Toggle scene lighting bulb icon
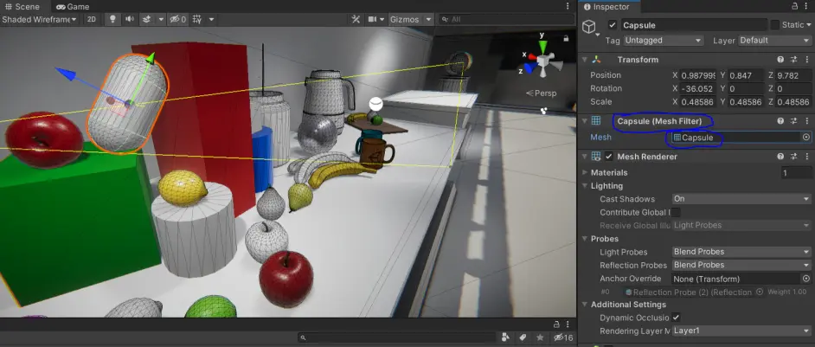The height and width of the screenshot is (347, 815). click(x=112, y=19)
